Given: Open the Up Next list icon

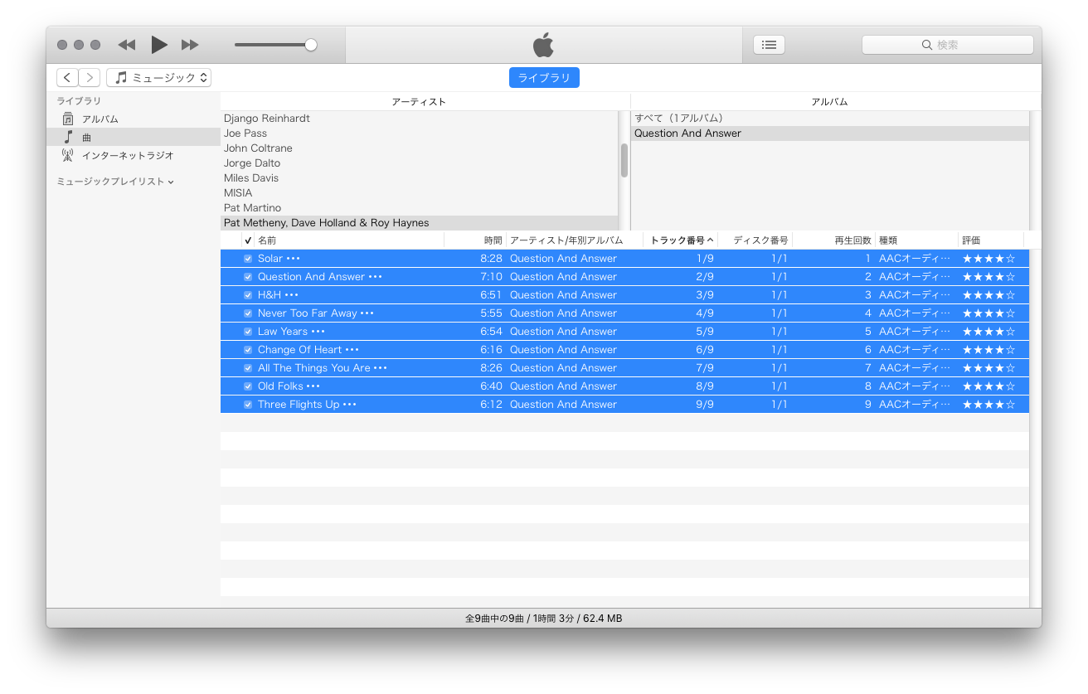Looking at the screenshot, I should [769, 45].
